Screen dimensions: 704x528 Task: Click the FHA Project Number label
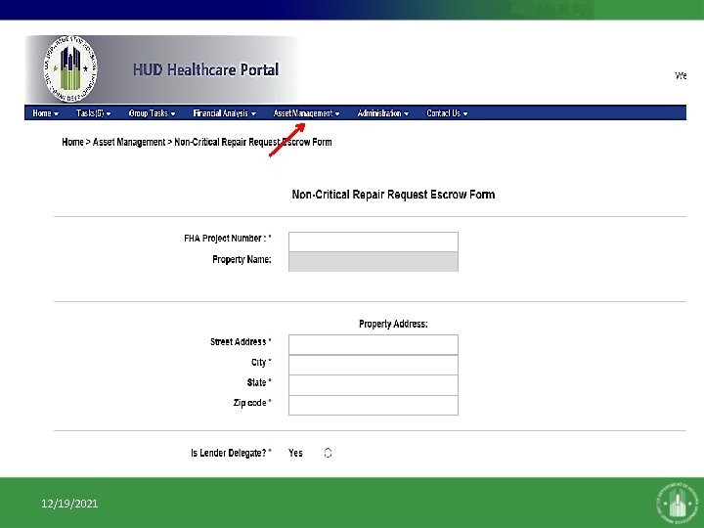228,238
